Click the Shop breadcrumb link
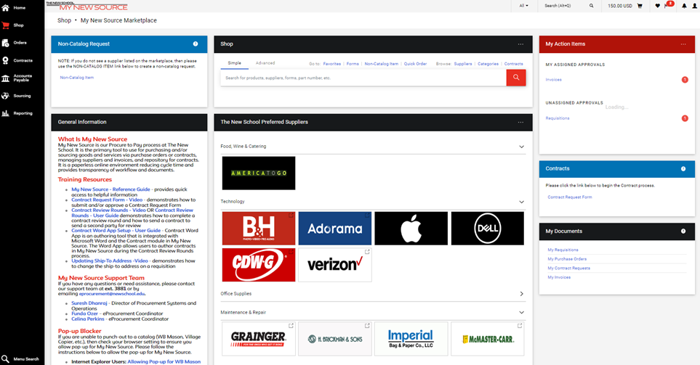Viewport: 700px width, 365px height. pyautogui.click(x=64, y=20)
